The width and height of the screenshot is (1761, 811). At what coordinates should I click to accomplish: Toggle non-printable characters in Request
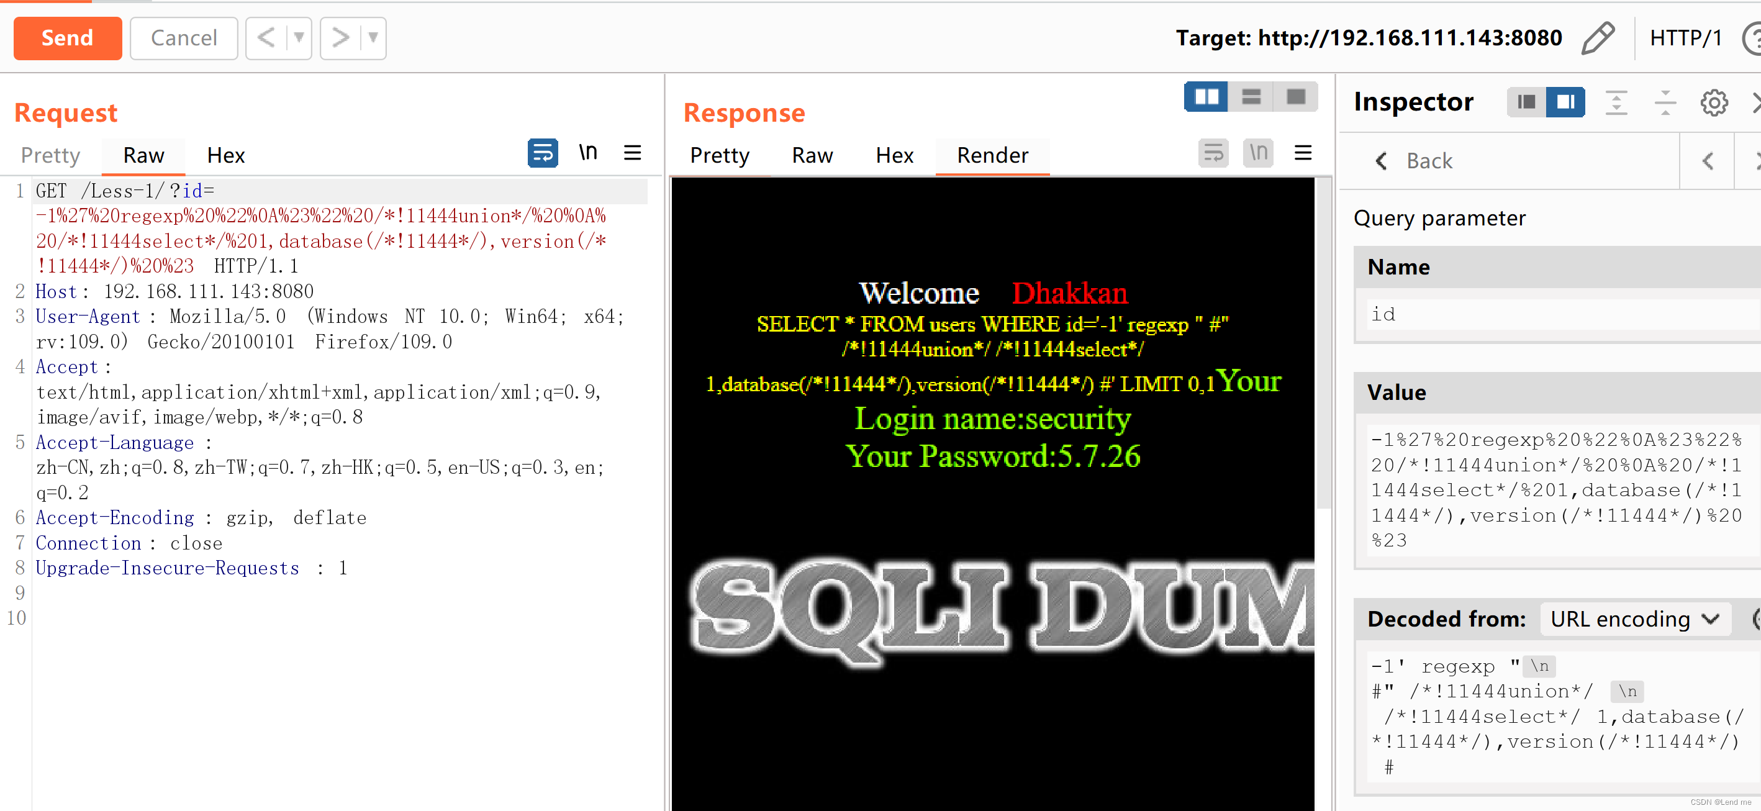coord(588,153)
